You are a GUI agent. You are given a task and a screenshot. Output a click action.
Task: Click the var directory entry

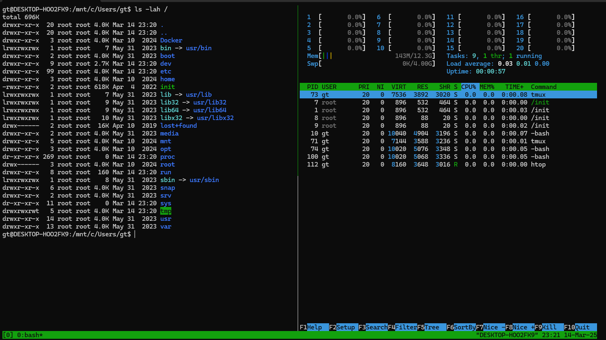[x=166, y=227]
